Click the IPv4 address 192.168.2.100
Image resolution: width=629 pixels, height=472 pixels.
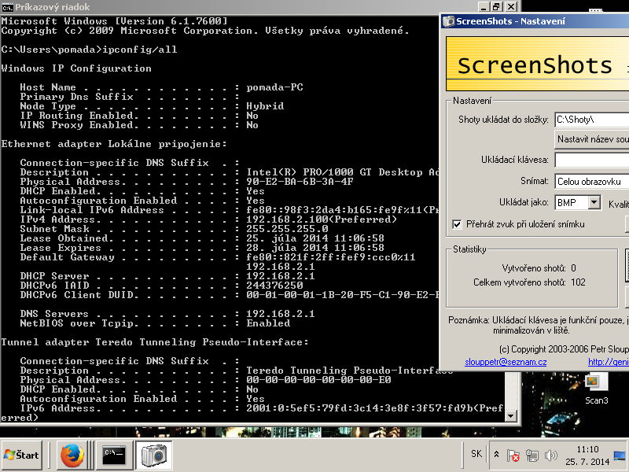[x=287, y=219]
